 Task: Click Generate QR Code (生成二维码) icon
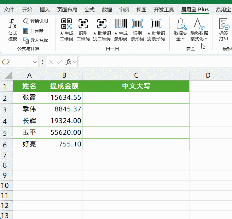(67, 30)
